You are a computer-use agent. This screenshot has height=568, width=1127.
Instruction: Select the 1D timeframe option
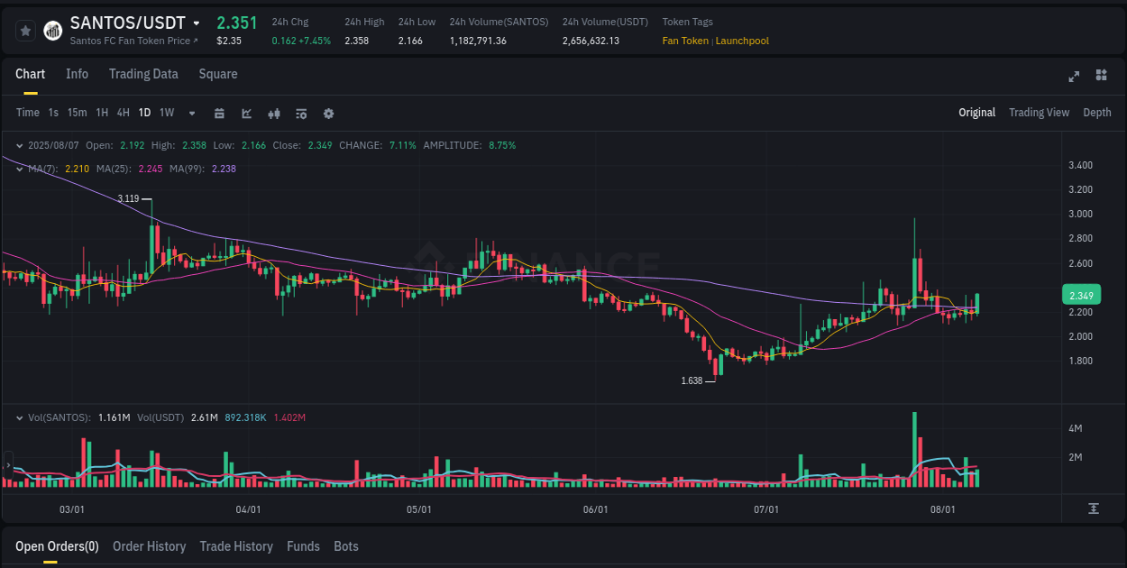tap(144, 113)
